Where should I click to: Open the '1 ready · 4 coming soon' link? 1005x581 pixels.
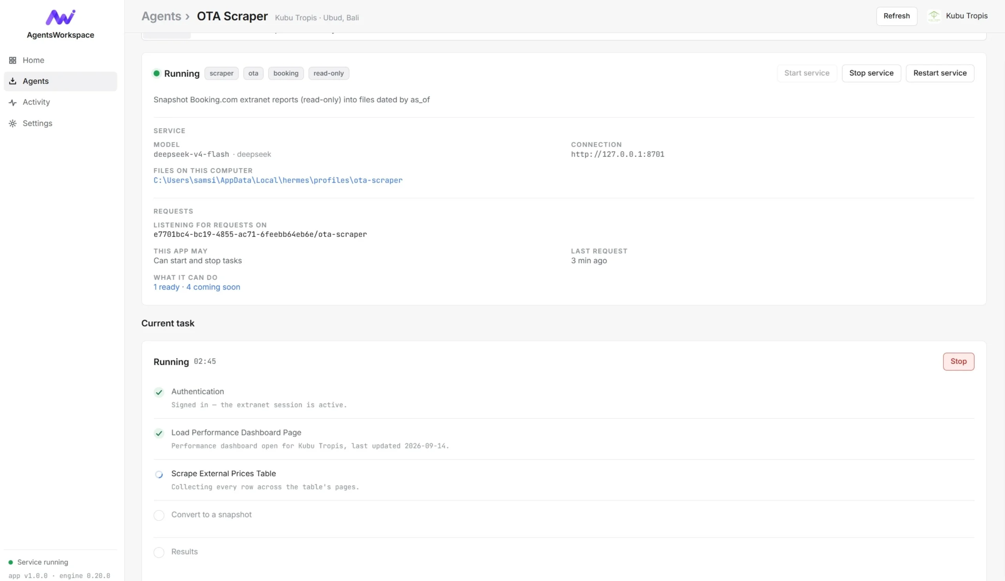pyautogui.click(x=197, y=287)
